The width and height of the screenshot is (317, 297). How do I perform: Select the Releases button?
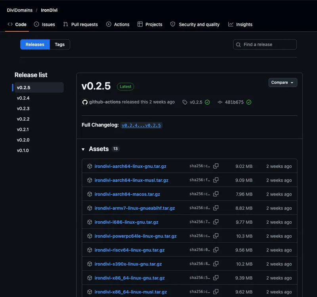pos(35,44)
